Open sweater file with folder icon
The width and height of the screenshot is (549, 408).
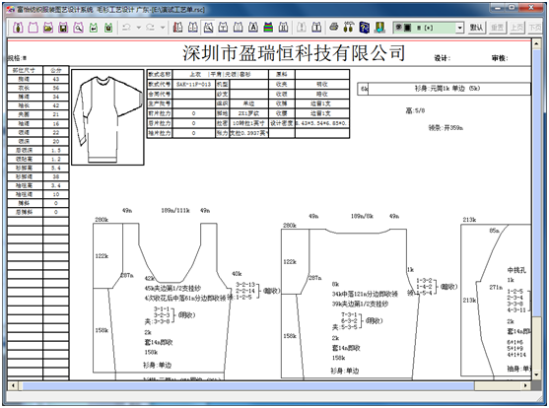click(x=48, y=28)
